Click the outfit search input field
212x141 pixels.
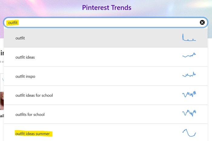pyautogui.click(x=106, y=23)
